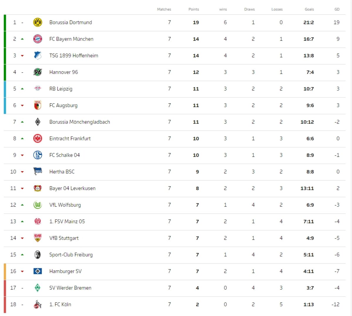Sort table by Goals column header
The width and height of the screenshot is (352, 316).
[x=309, y=9]
